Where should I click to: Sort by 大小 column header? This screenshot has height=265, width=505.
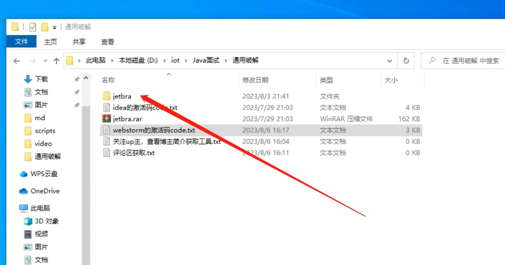click(391, 80)
